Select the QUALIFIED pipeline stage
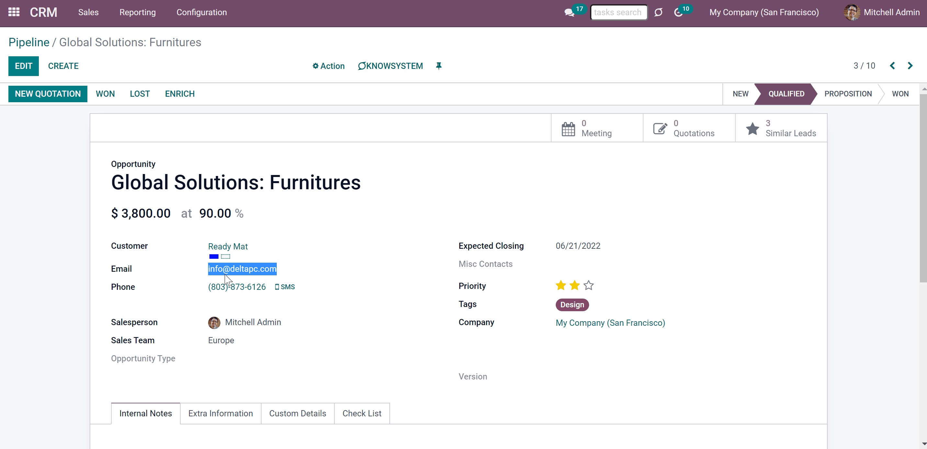927x449 pixels. coord(786,94)
